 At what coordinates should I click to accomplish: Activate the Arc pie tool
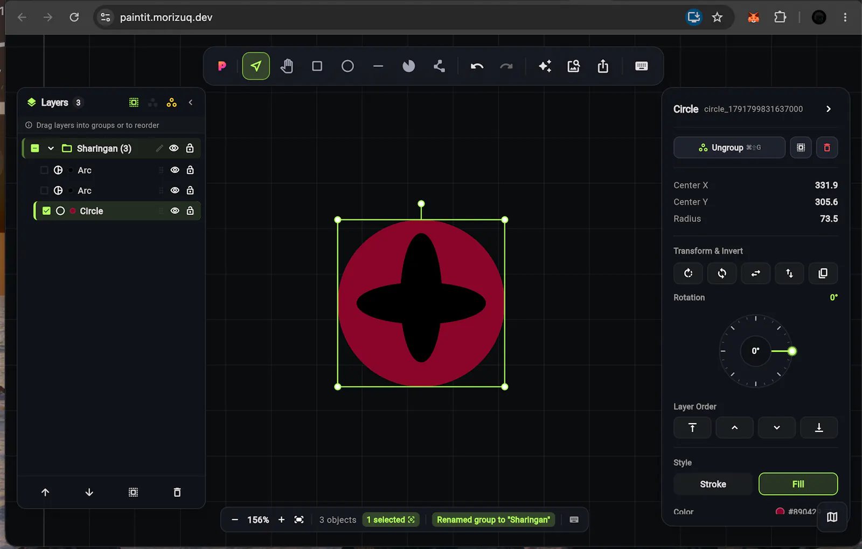(409, 66)
